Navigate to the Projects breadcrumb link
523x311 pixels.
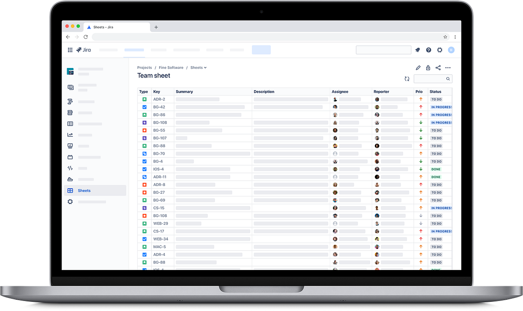[x=144, y=68]
